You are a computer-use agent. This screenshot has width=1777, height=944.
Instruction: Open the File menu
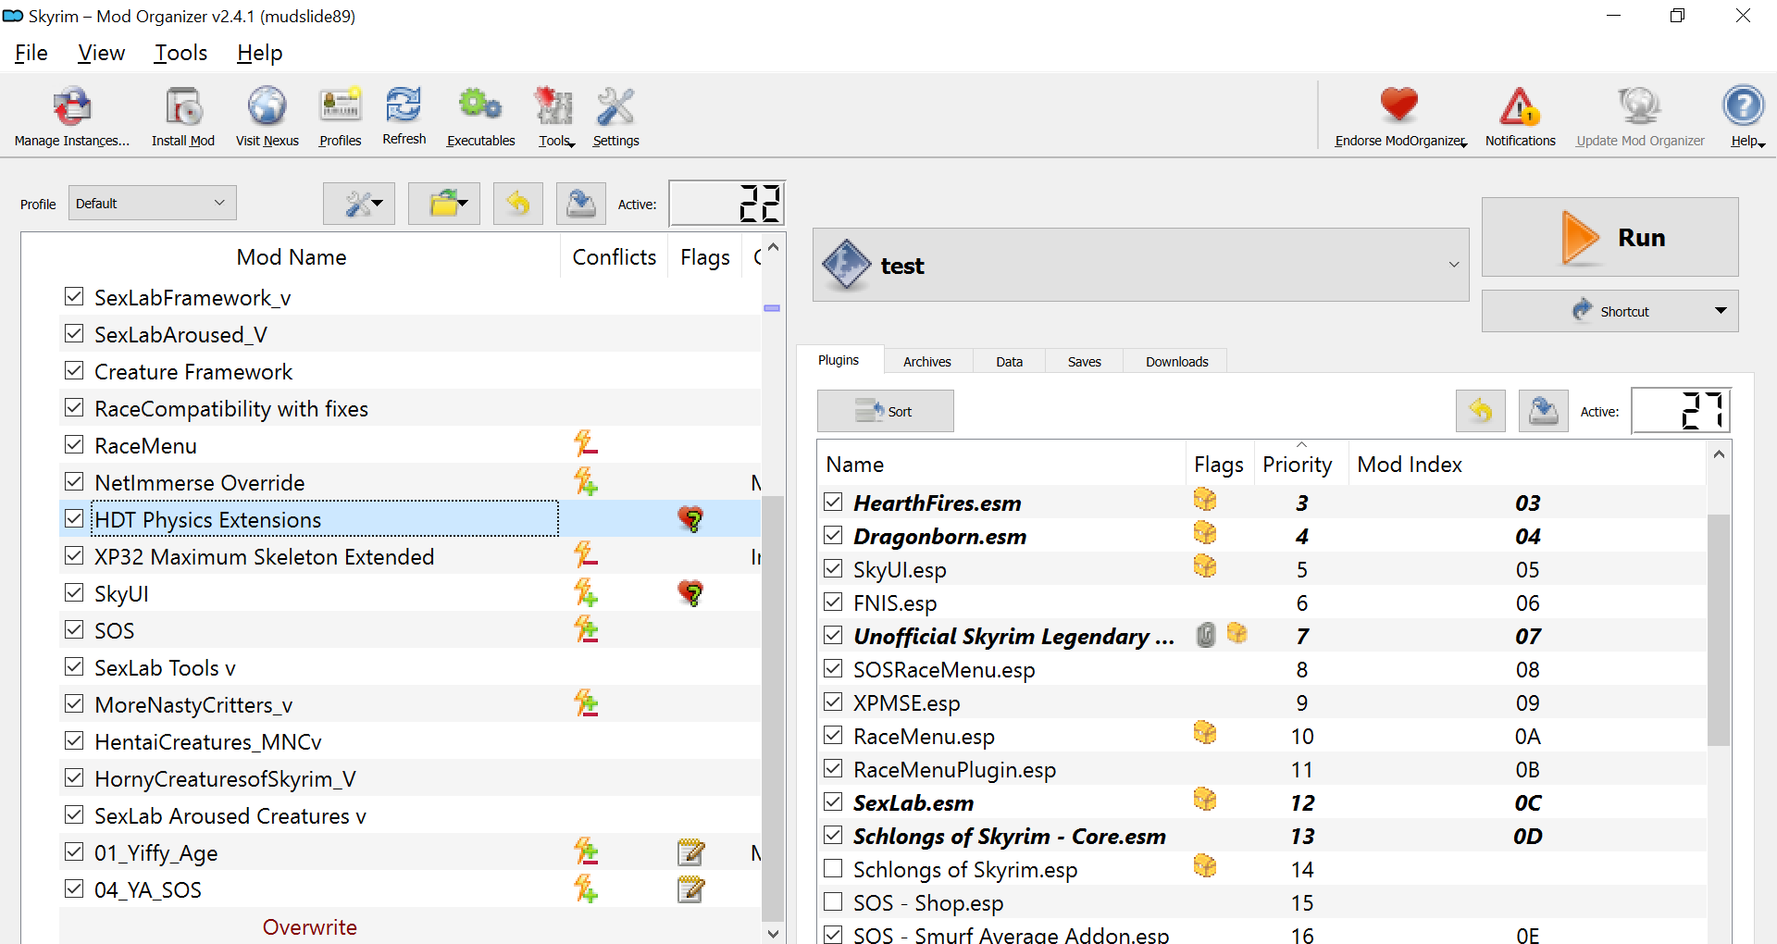(x=31, y=53)
